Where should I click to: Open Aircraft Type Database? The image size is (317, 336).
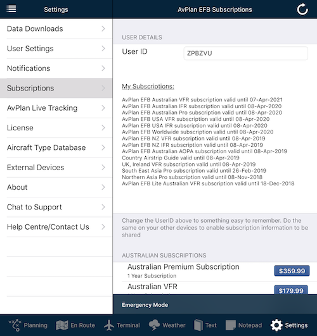[56, 147]
